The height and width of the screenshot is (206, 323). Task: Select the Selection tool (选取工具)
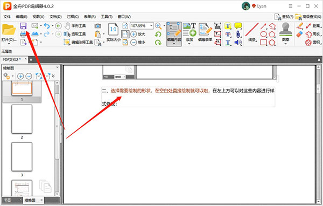click(75, 34)
